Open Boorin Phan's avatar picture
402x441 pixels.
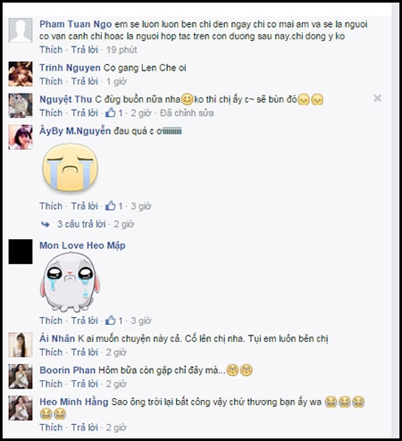21,377
